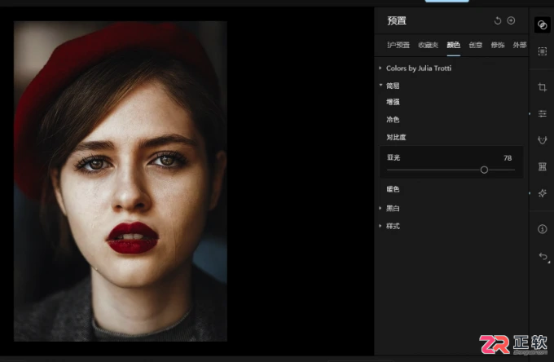Reset presets with the circular arrow icon
Viewport: 554px width, 362px height.
(498, 21)
